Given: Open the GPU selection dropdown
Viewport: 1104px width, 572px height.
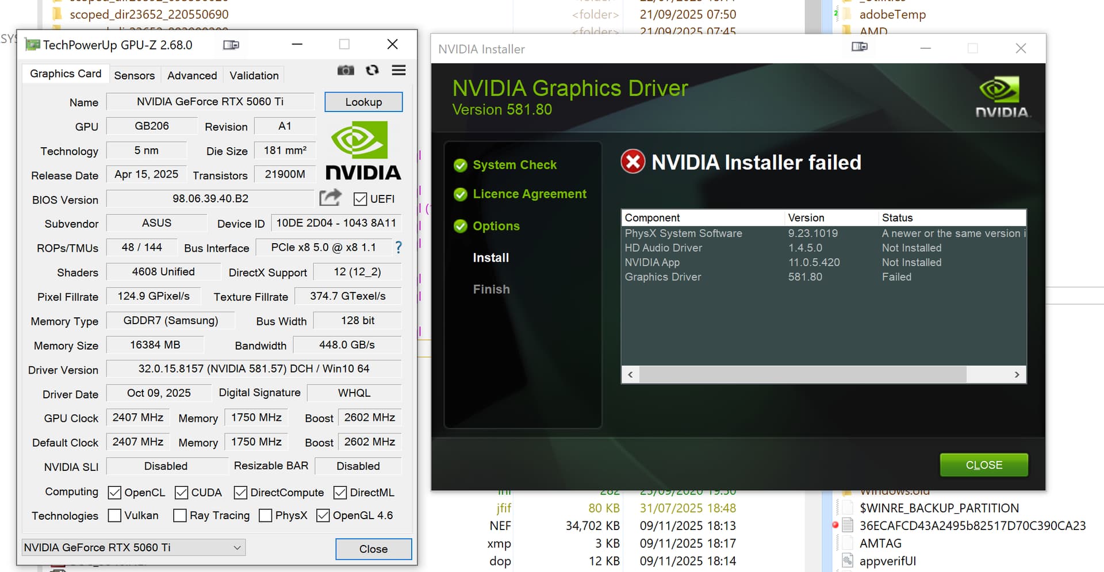Looking at the screenshot, I should [x=133, y=547].
